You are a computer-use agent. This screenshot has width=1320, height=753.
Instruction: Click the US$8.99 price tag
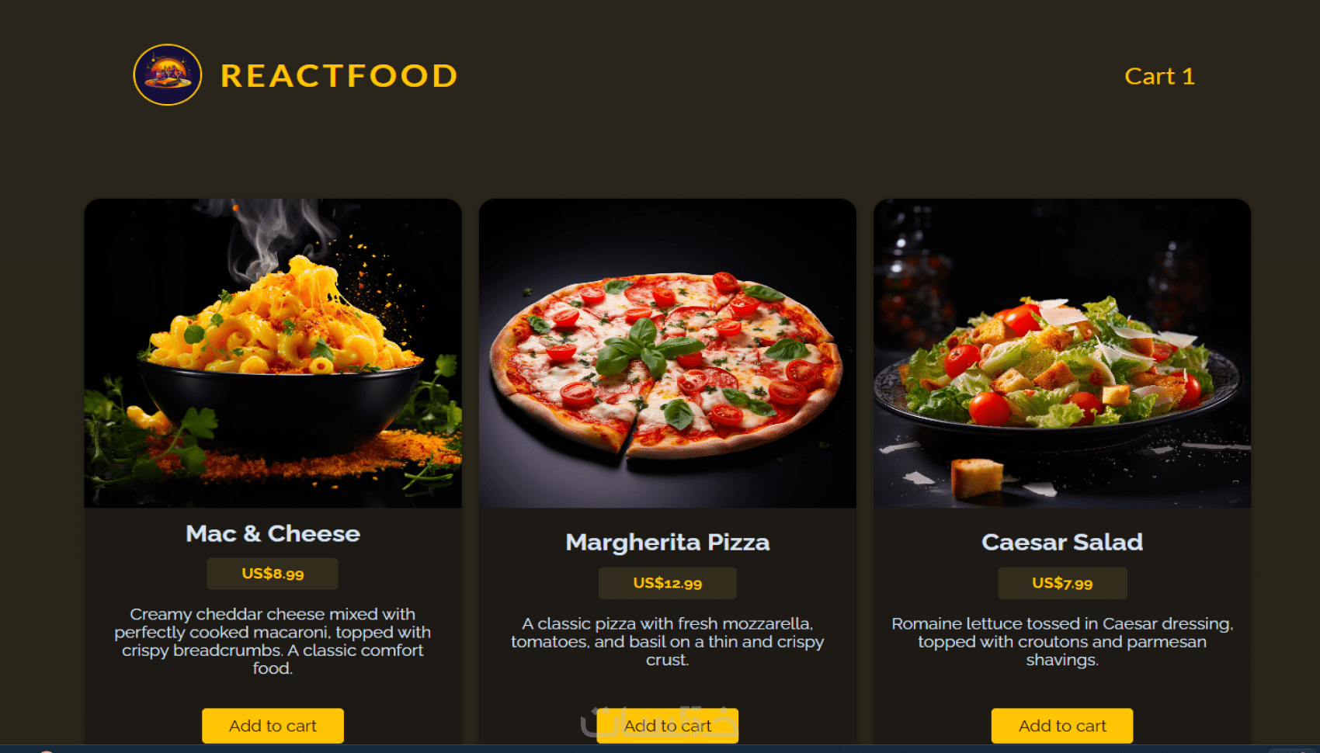click(273, 574)
